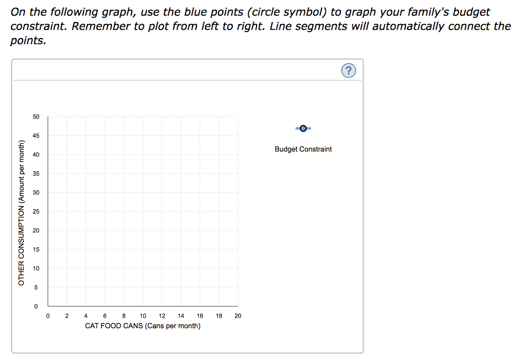Plot point at 2 cans, 45 consumption

67,135
